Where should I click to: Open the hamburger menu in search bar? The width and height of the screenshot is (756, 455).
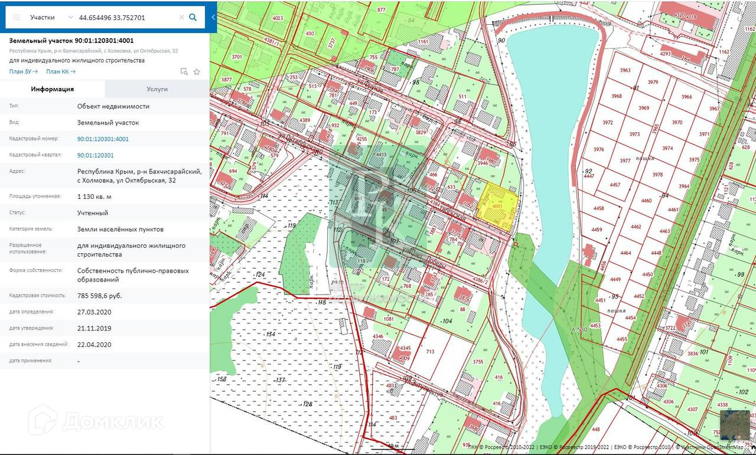(17, 18)
